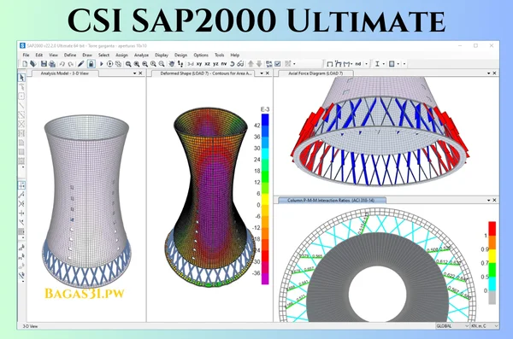
Task: Move up in list with up arrow
Action: pos(251,64)
